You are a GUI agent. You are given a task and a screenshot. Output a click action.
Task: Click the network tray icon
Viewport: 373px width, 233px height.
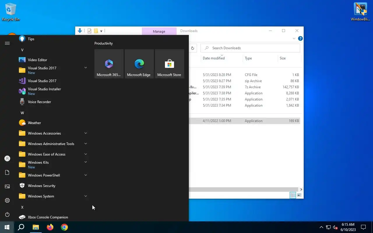[328, 227]
